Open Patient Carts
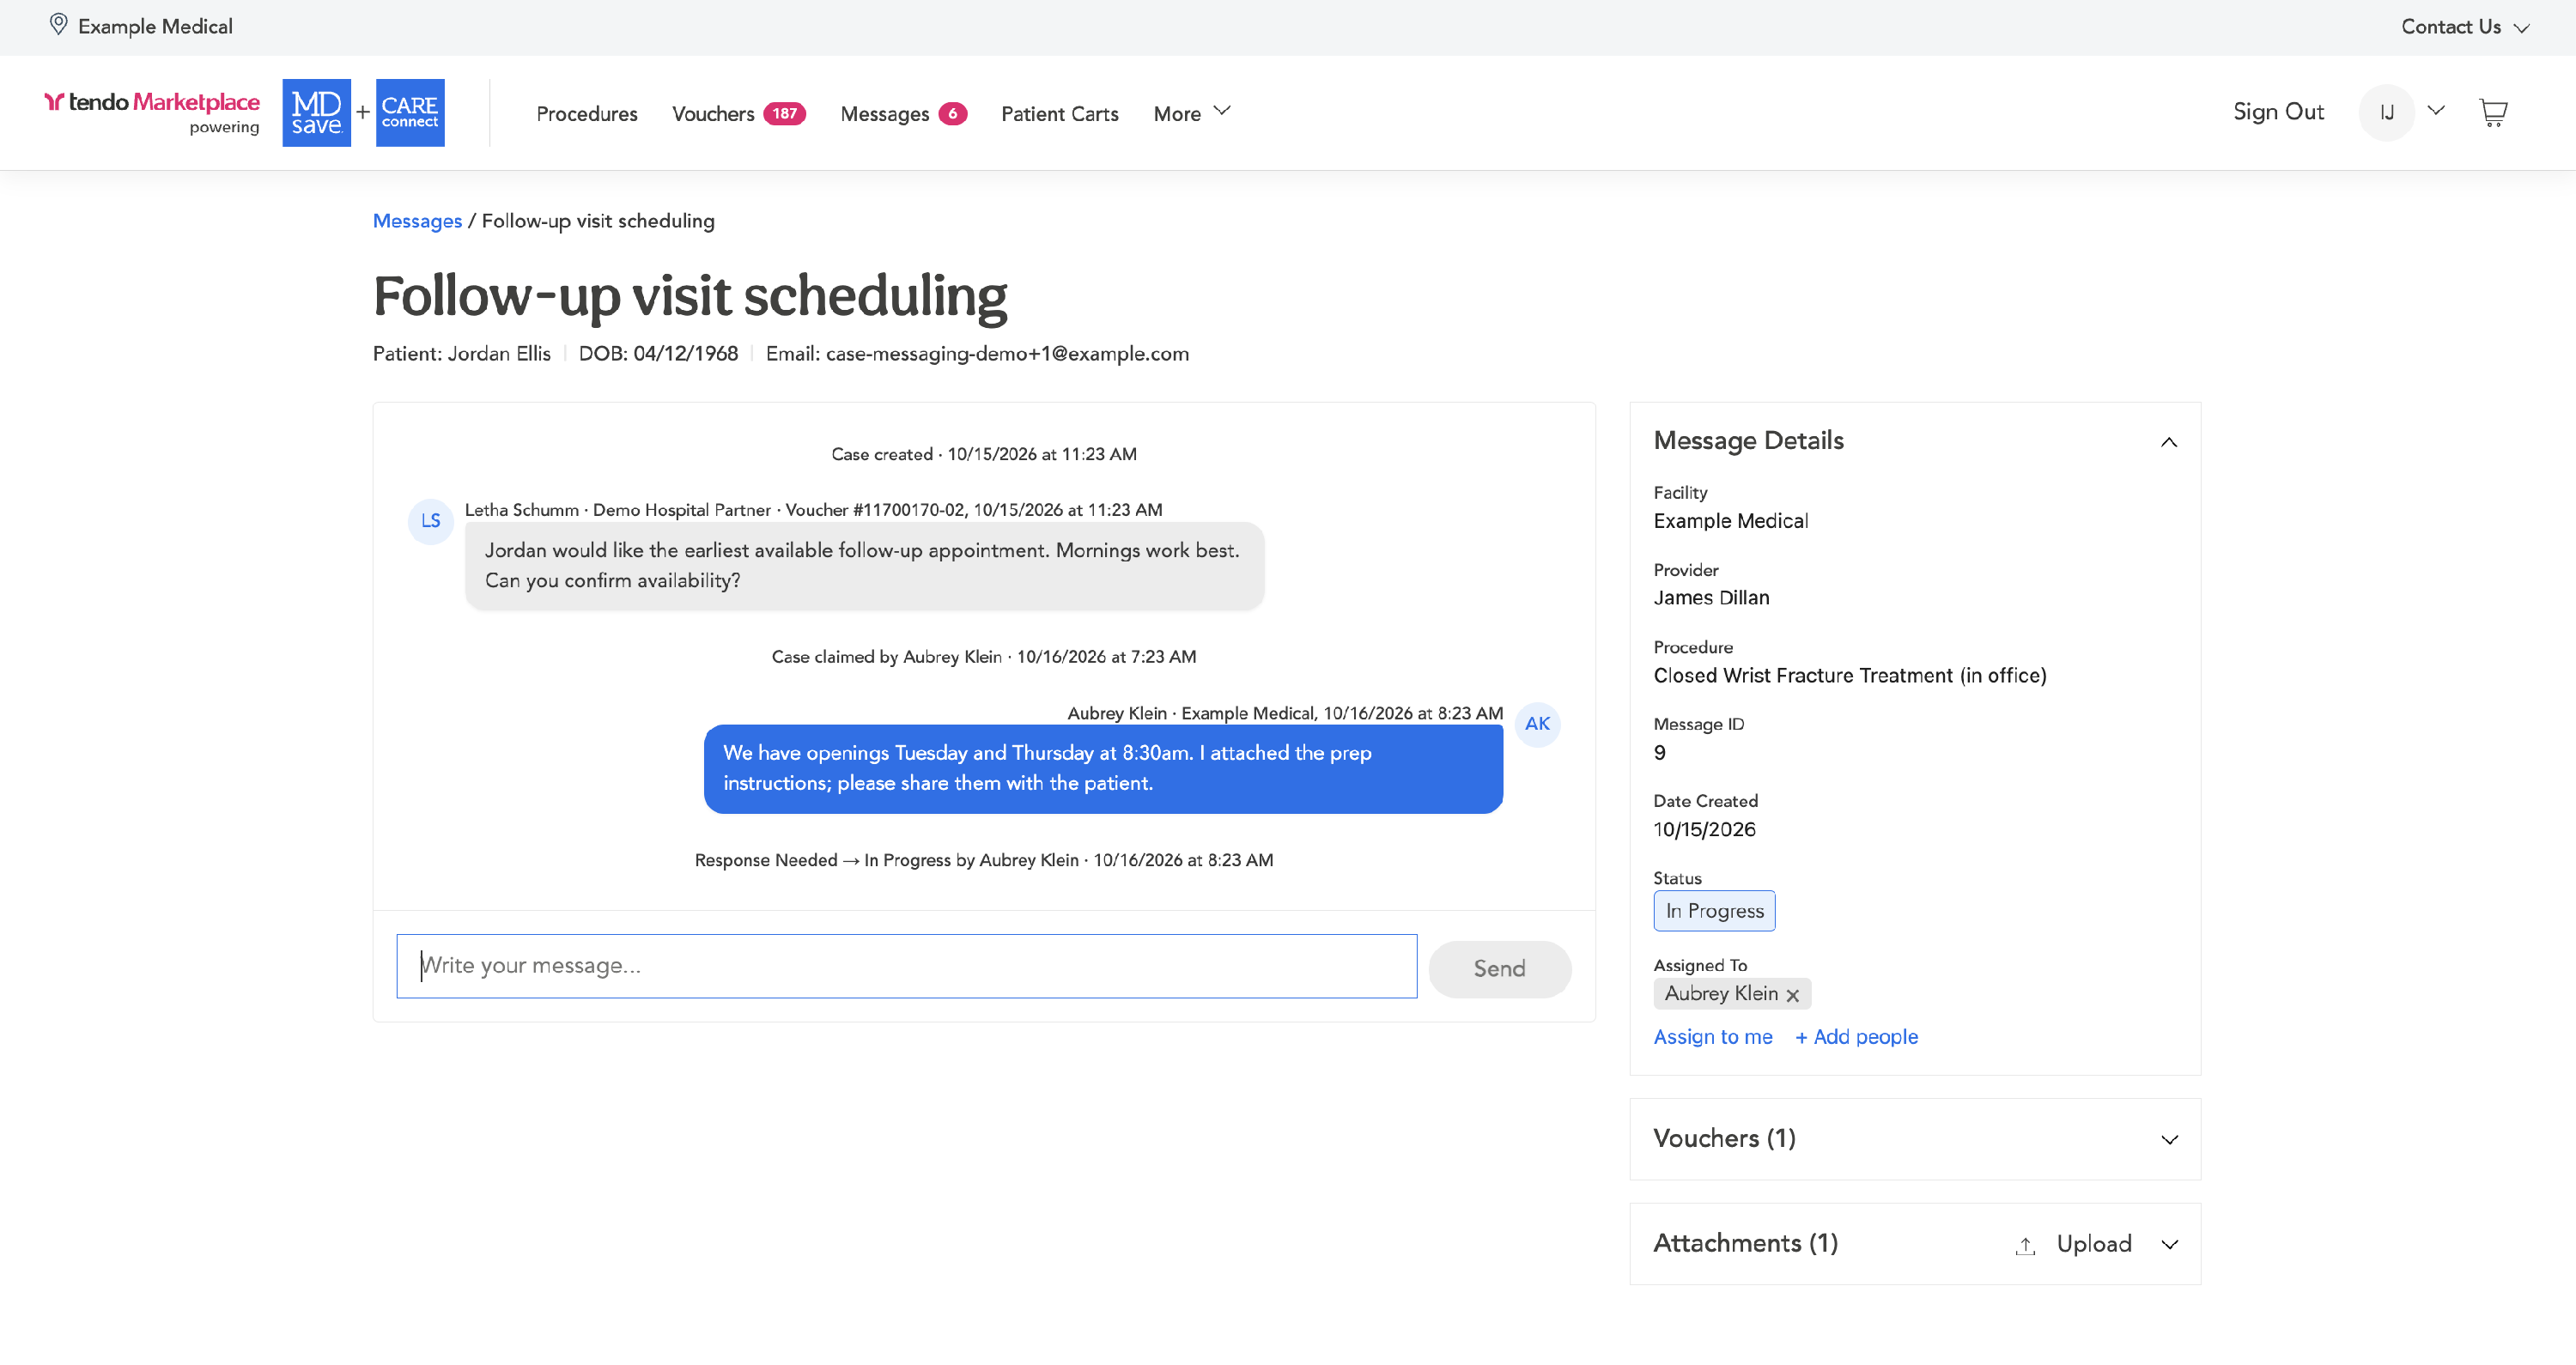The height and width of the screenshot is (1365, 2576). click(x=1059, y=114)
